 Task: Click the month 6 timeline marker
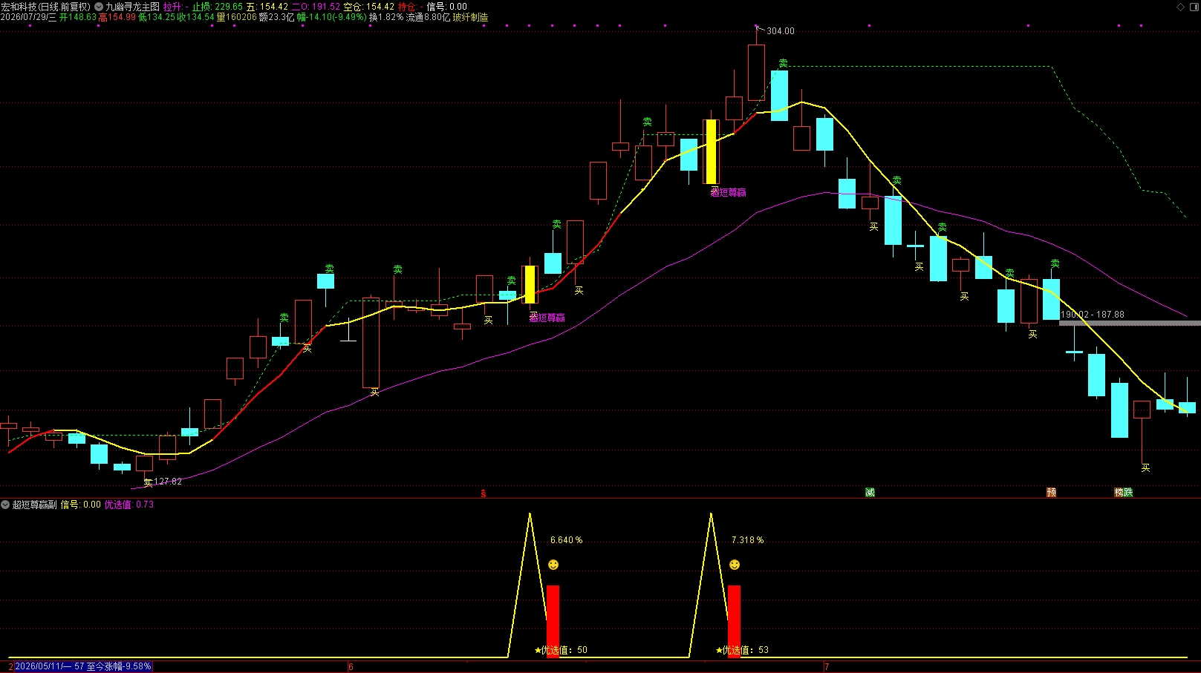point(351,667)
